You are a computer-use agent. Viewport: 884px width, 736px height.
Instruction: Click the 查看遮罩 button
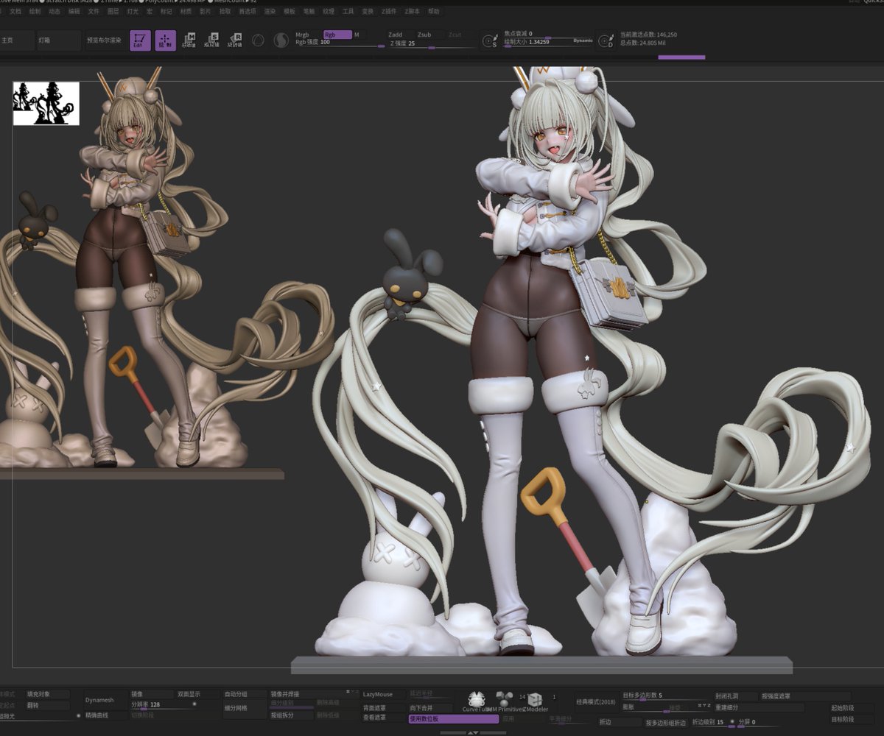click(x=383, y=717)
